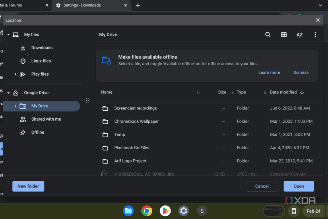The width and height of the screenshot is (328, 219).
Task: Click the Linux files penguin icon
Action: point(23,61)
